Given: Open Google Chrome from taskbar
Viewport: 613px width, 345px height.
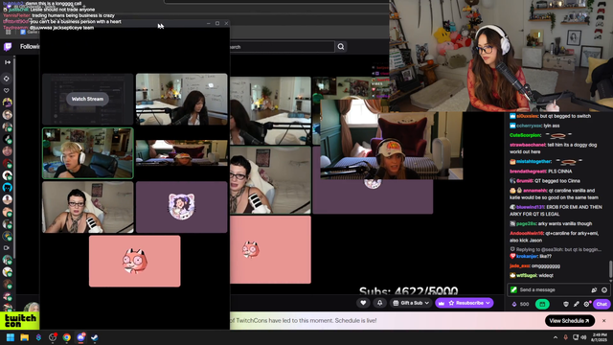Looking at the screenshot, I should [66, 337].
